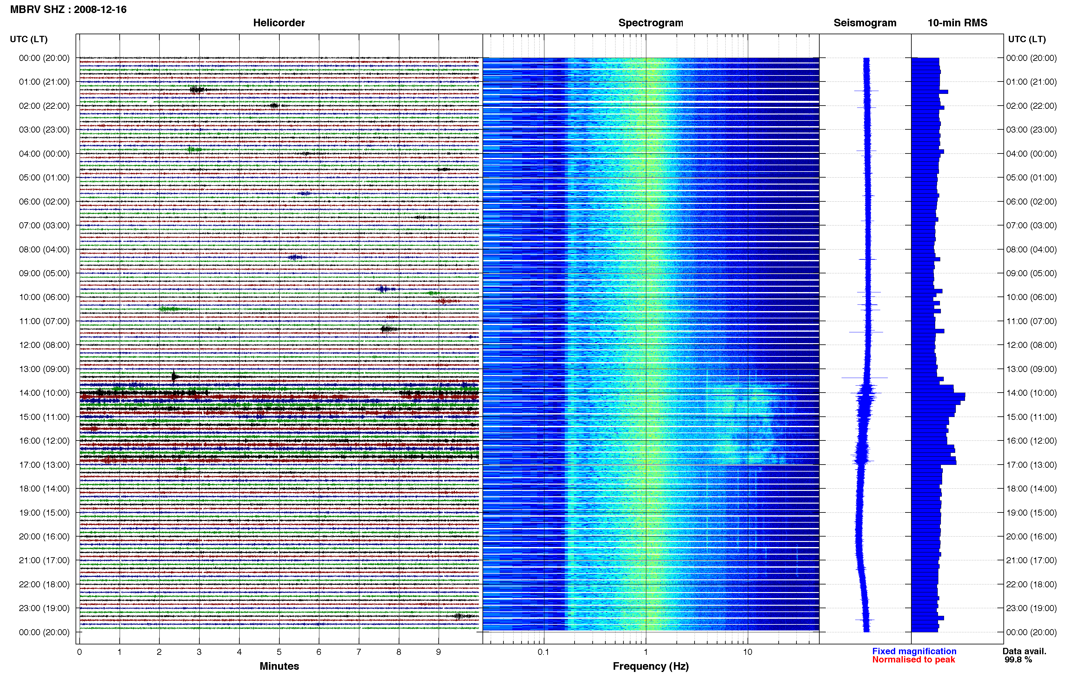Viewport: 1085px width, 678px height.
Task: Click the 15:00 (11:00) label on the Helicorder axis
Action: pyautogui.click(x=44, y=417)
